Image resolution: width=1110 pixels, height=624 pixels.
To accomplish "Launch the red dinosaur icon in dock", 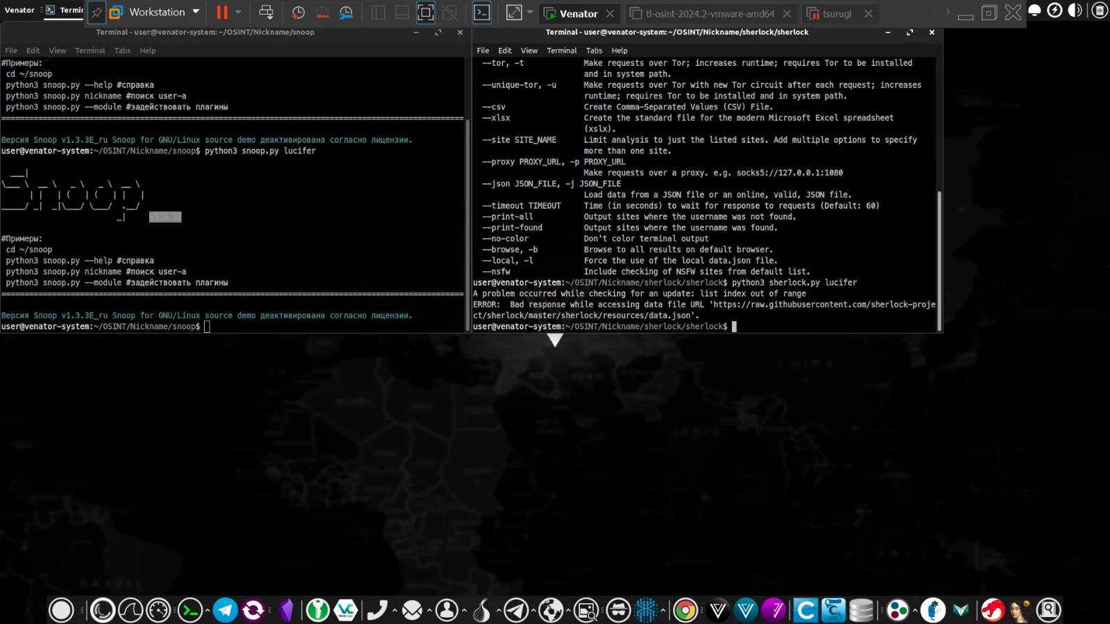I will (992, 610).
